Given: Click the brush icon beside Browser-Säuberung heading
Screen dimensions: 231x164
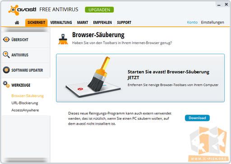Looking at the screenshot, I should (x=63, y=39).
